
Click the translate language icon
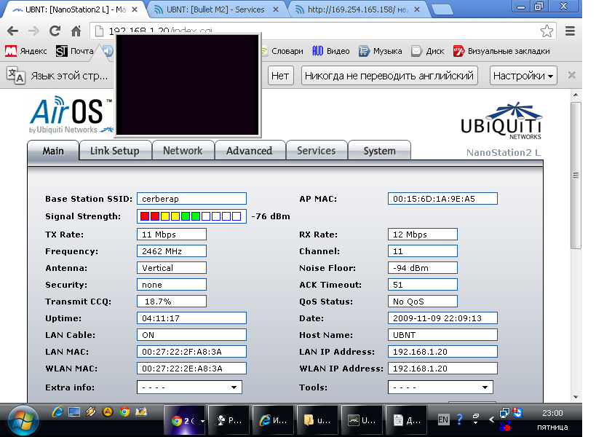tap(15, 75)
